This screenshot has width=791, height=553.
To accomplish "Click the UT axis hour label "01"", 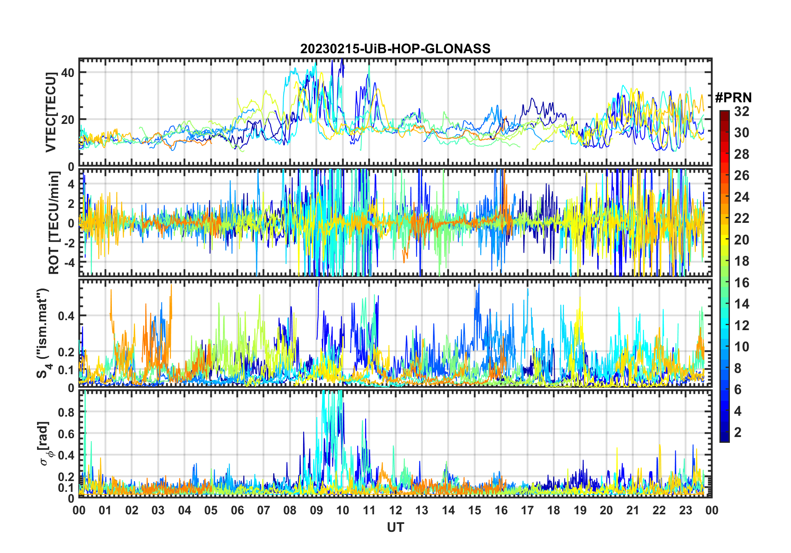I will (x=105, y=511).
